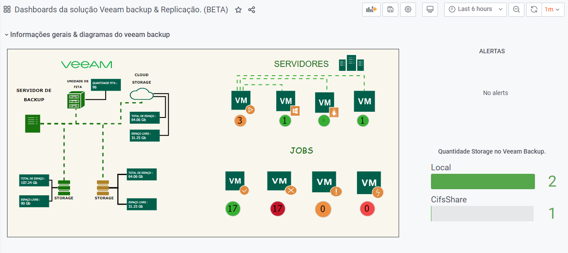The image size is (568, 253).
Task: Collapse the Informações gerais row
Action: [6, 34]
